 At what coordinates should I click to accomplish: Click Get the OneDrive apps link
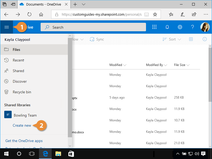point(24,141)
